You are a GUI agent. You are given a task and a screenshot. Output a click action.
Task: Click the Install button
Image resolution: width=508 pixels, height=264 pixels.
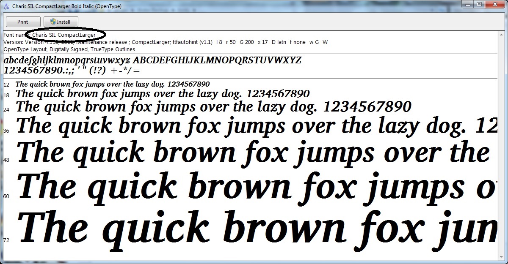click(x=60, y=22)
